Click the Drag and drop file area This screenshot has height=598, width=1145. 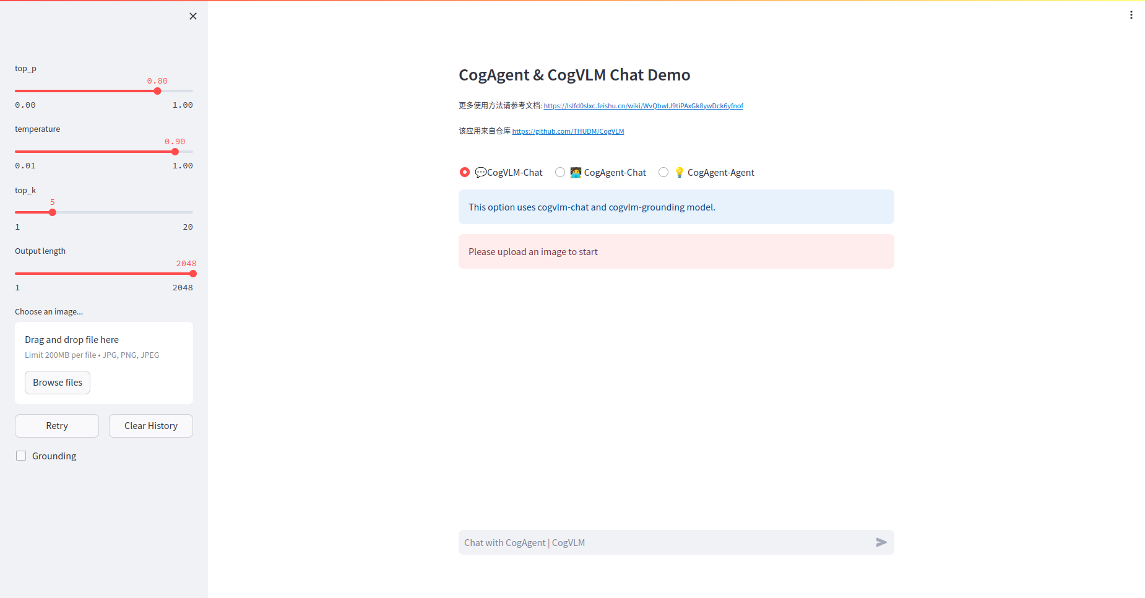[x=104, y=363]
